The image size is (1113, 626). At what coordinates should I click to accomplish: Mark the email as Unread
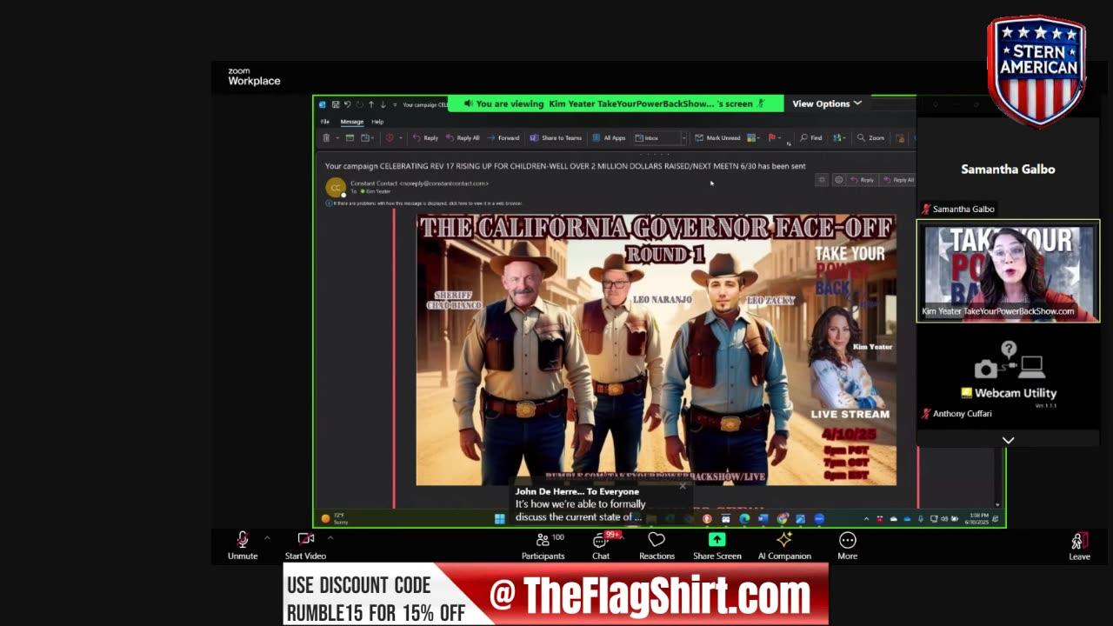717,137
